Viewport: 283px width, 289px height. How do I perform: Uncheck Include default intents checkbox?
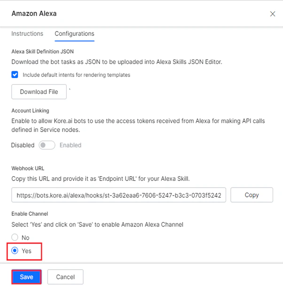[x=15, y=75]
